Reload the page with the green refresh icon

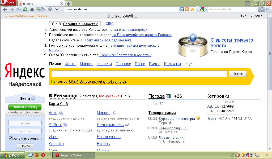pos(25,9)
